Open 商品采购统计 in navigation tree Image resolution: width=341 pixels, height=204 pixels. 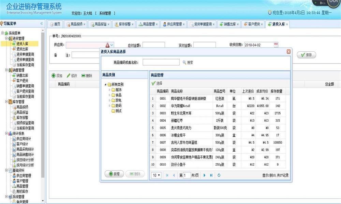point(23,149)
